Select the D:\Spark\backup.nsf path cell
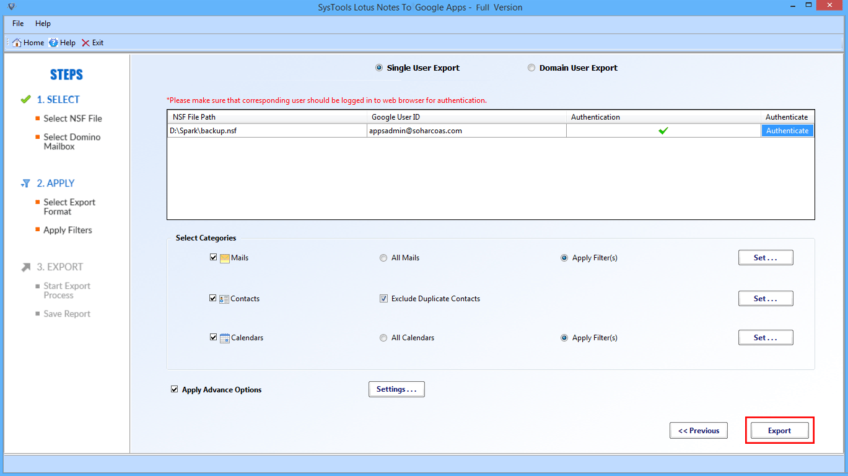The height and width of the screenshot is (476, 848). [x=267, y=131]
